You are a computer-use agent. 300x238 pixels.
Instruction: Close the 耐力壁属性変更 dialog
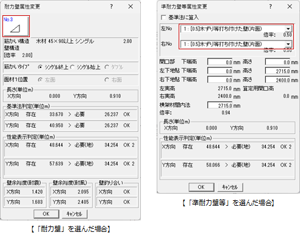pyautogui.click(x=130, y=7)
